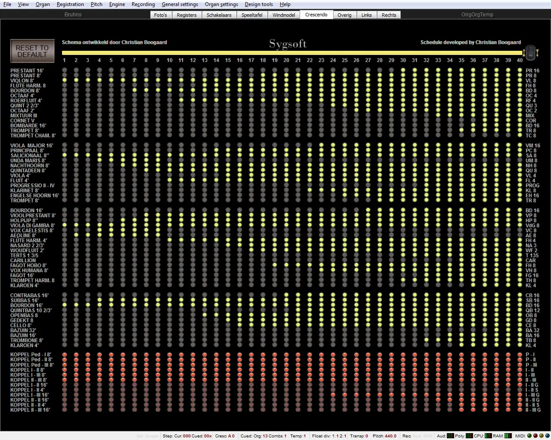Switch to the Speeltafel tab
The width and height of the screenshot is (551, 440).
[x=252, y=15]
